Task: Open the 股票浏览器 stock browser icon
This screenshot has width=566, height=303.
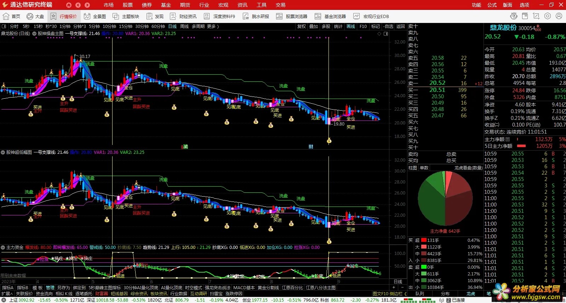Action: pyautogui.click(x=292, y=16)
